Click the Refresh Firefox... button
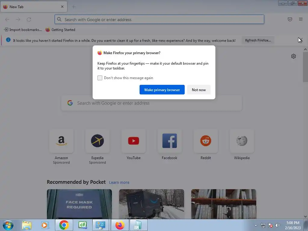The image size is (308, 231). click(x=258, y=40)
